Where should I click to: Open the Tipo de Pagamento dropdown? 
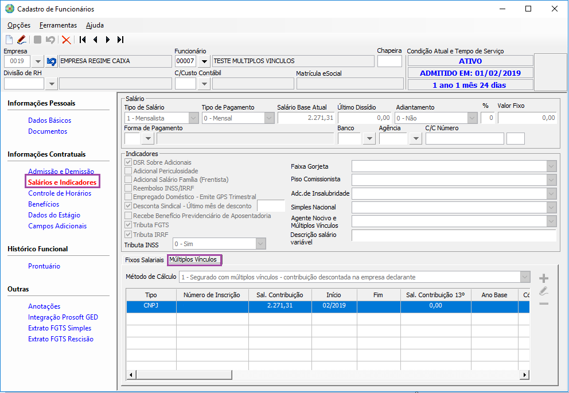pyautogui.click(x=269, y=118)
